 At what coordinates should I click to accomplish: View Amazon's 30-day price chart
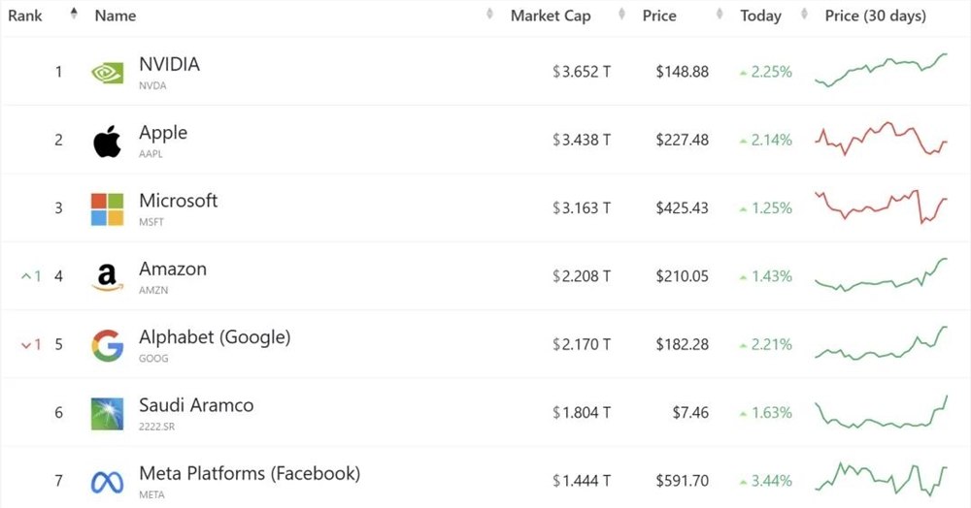point(881,275)
